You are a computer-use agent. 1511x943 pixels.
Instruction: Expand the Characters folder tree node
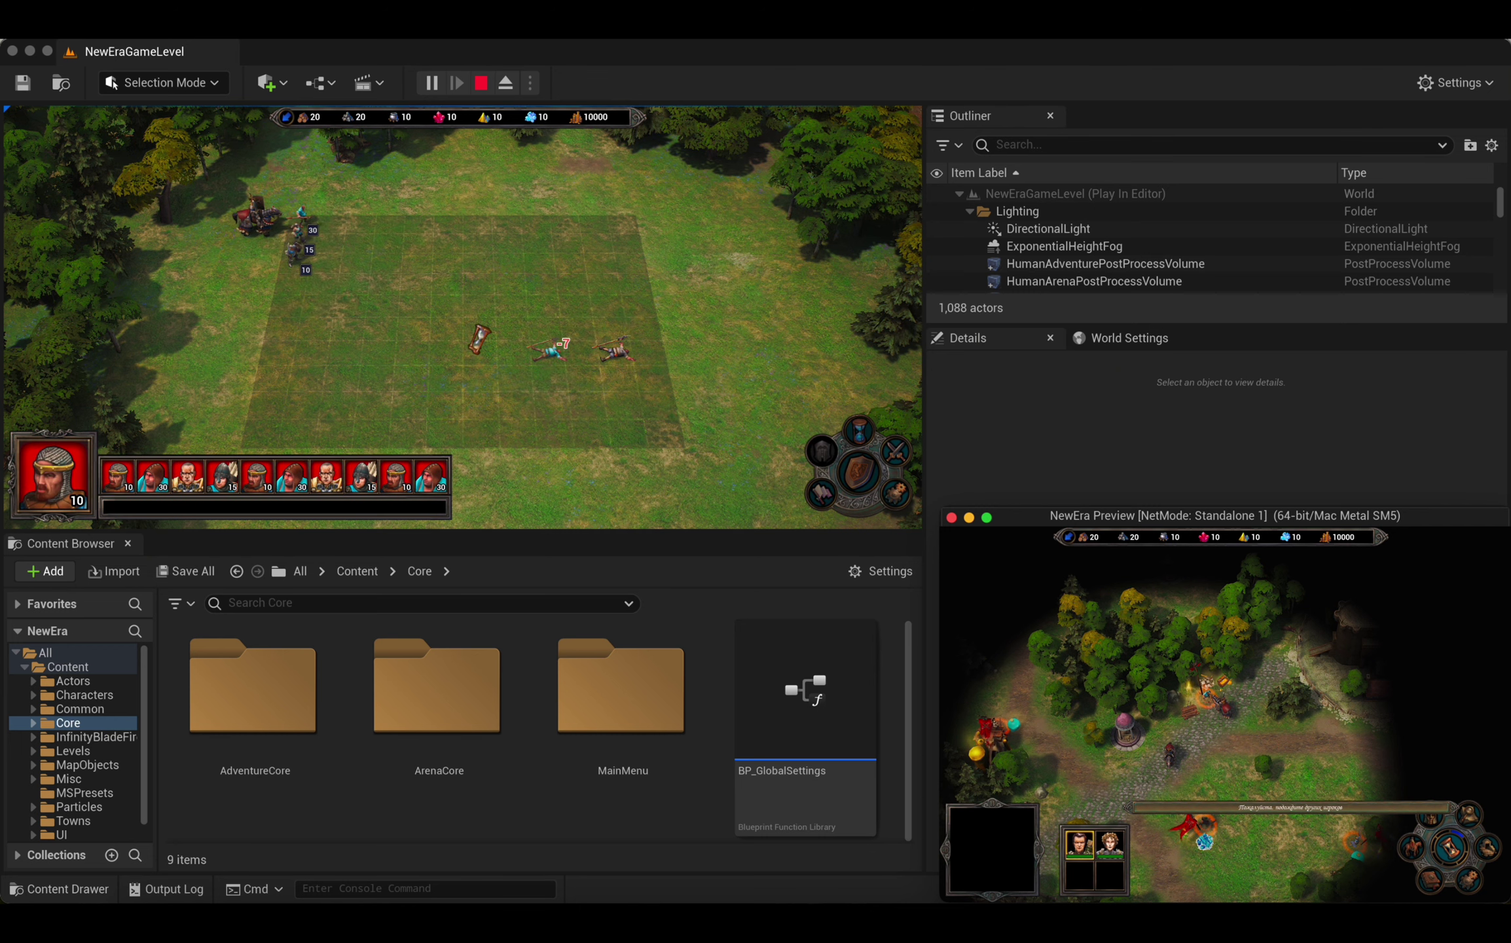click(33, 695)
